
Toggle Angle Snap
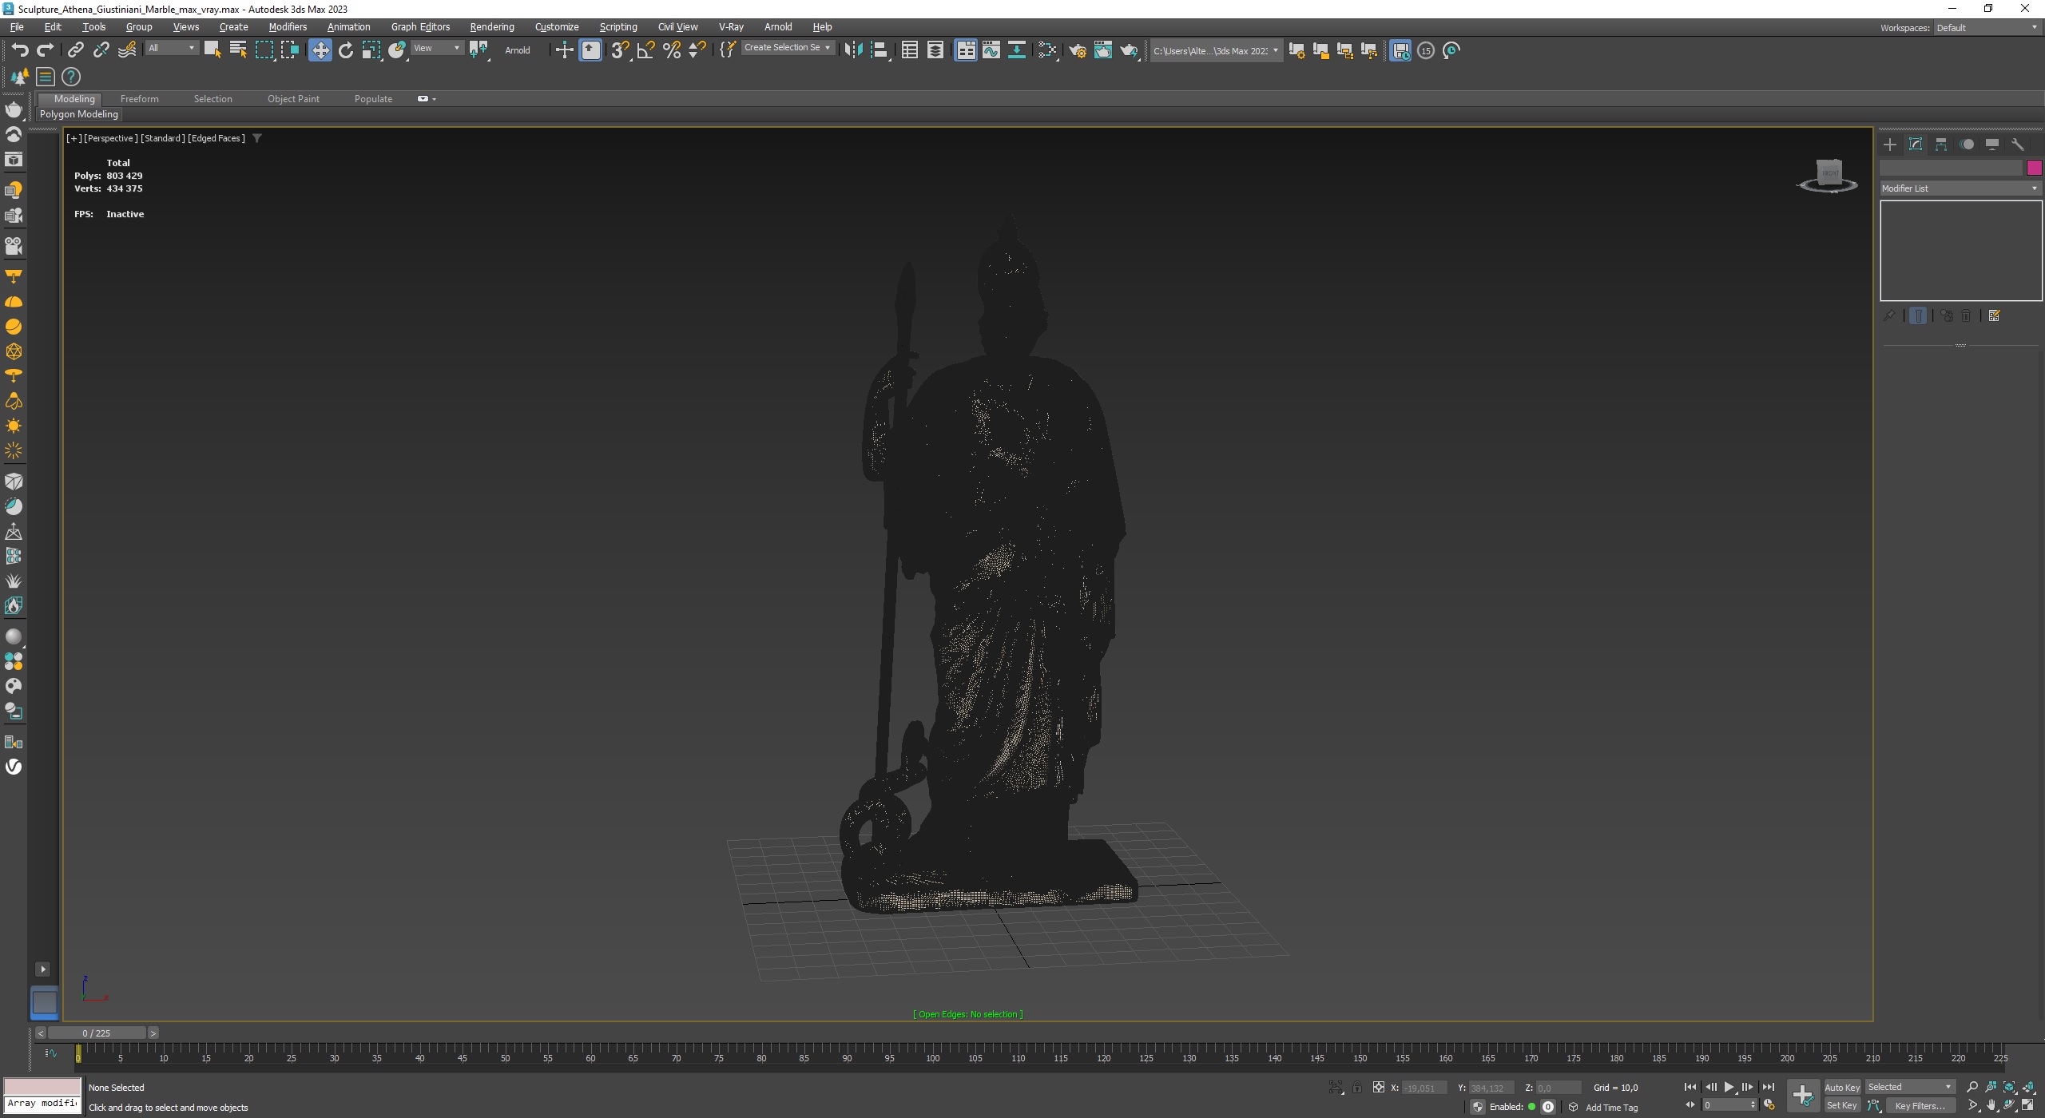(x=646, y=50)
